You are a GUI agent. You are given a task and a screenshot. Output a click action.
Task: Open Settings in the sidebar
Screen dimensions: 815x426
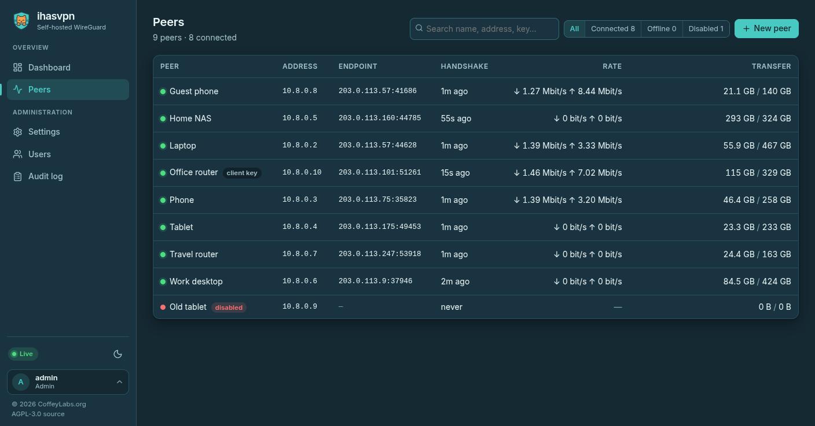point(68,132)
